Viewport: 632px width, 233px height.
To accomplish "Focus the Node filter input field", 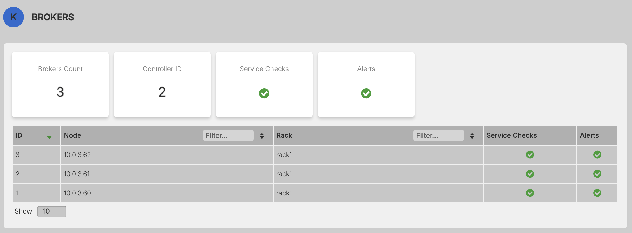I will tap(228, 135).
